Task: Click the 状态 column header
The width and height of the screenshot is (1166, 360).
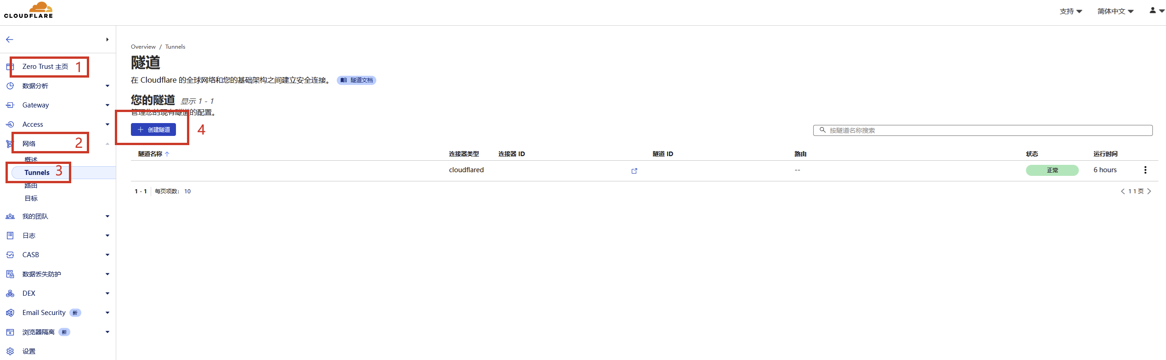Action: [1032, 154]
